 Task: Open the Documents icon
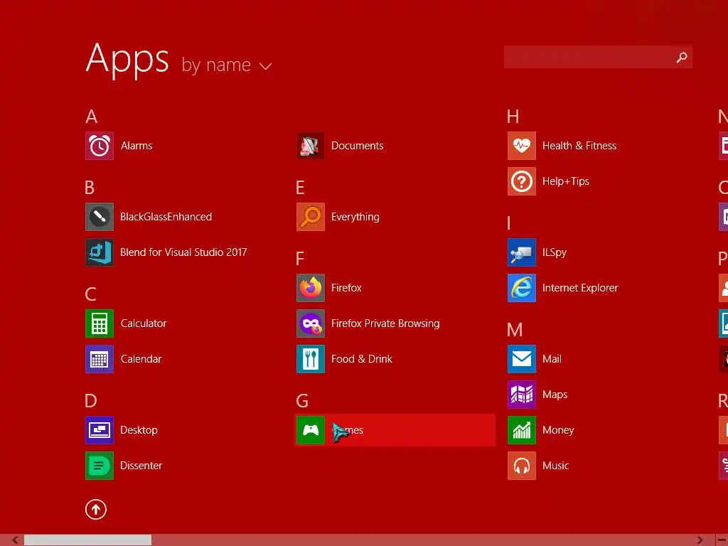[x=311, y=146]
